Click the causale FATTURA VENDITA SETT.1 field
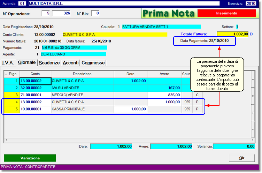262x173 pixels. 161,27
